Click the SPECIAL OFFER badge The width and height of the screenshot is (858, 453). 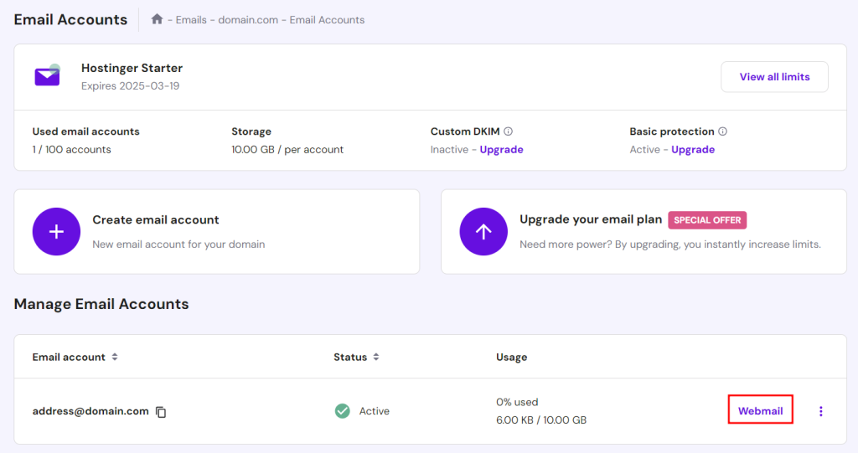coord(707,220)
